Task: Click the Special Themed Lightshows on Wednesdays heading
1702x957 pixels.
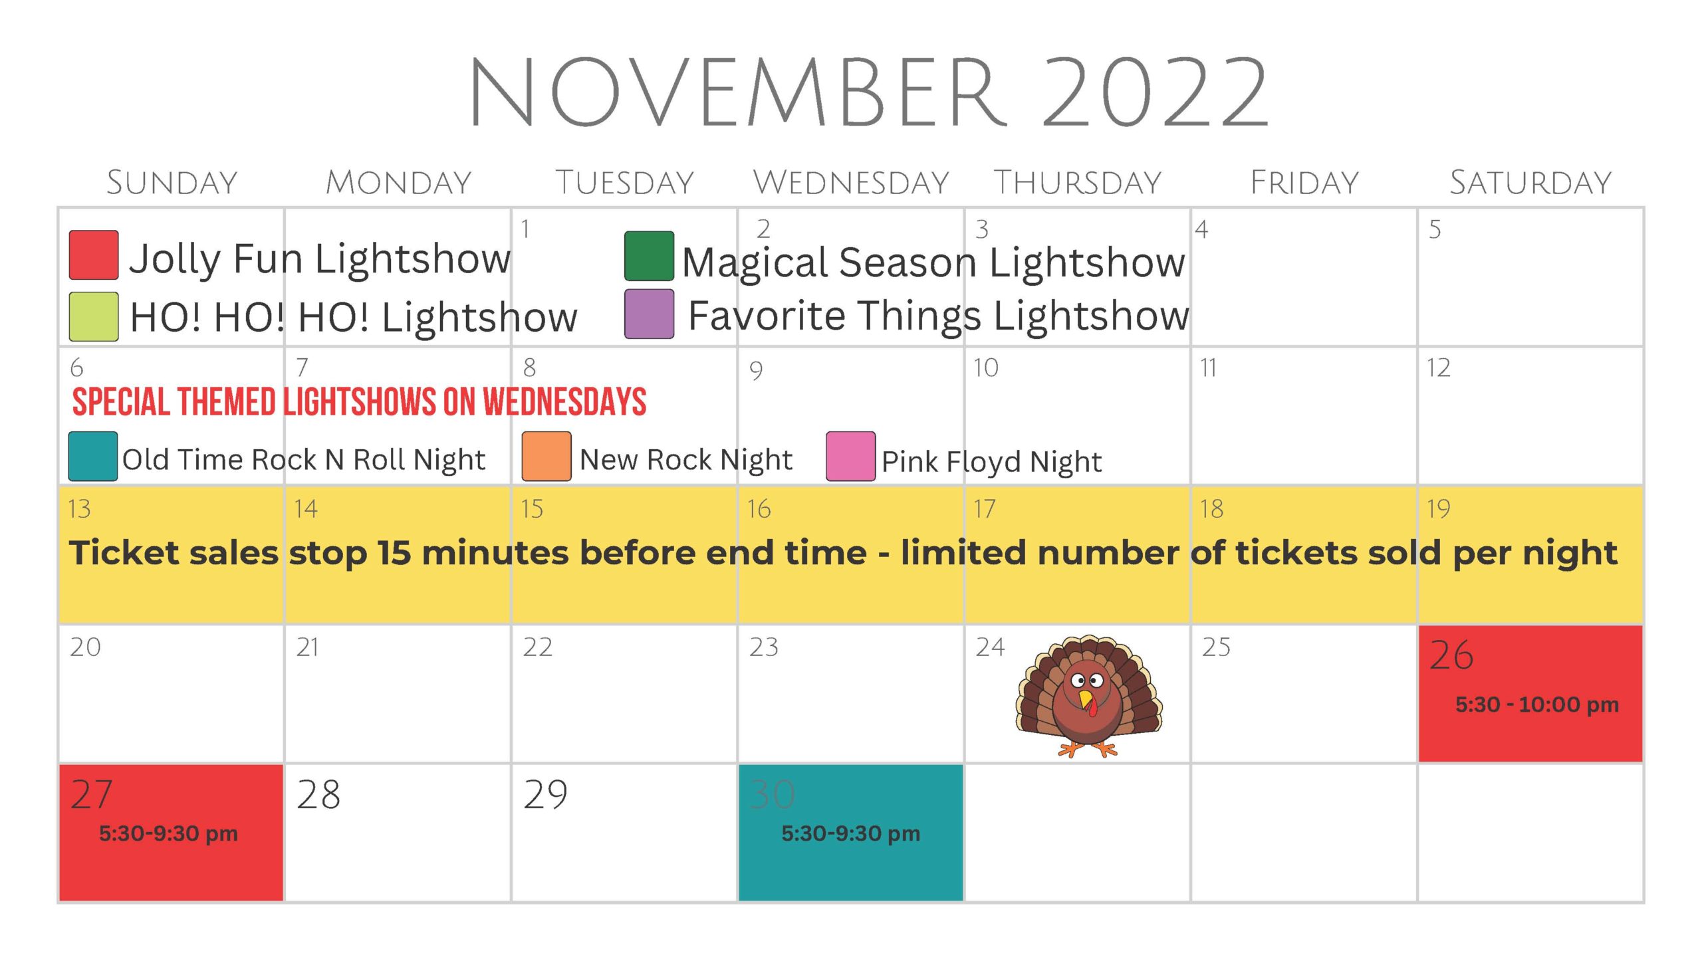Action: pyautogui.click(x=359, y=401)
